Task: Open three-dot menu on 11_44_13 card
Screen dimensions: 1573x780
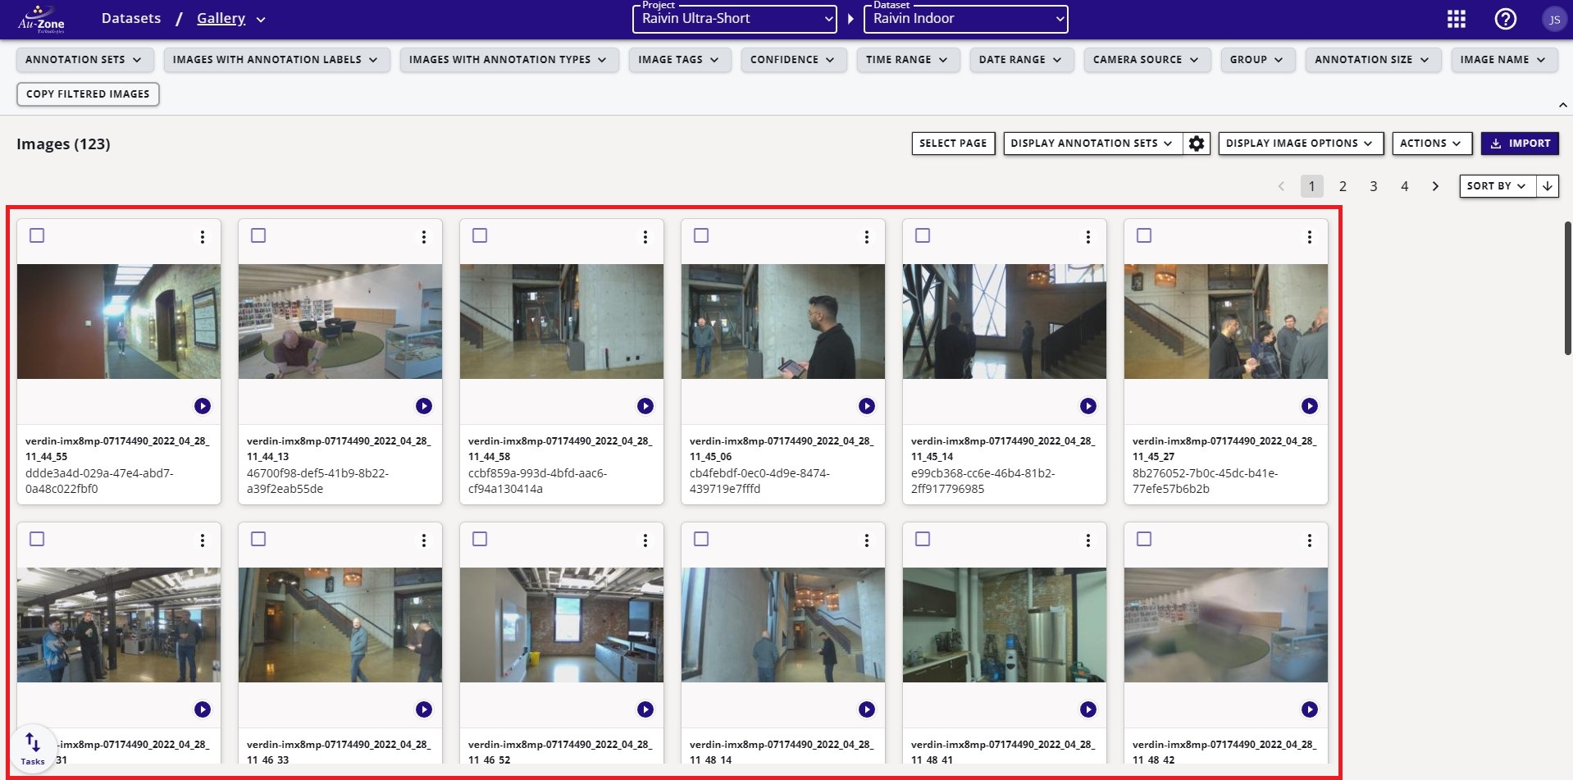Action: click(x=424, y=237)
